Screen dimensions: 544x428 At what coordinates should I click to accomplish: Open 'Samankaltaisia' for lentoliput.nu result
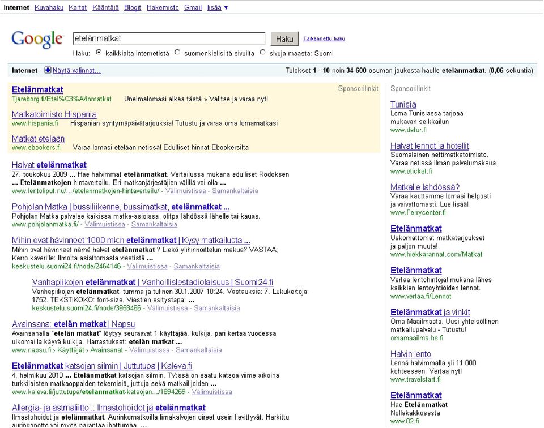coord(235,191)
